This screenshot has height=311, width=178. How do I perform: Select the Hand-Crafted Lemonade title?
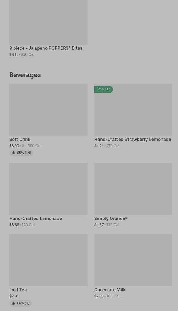click(36, 218)
